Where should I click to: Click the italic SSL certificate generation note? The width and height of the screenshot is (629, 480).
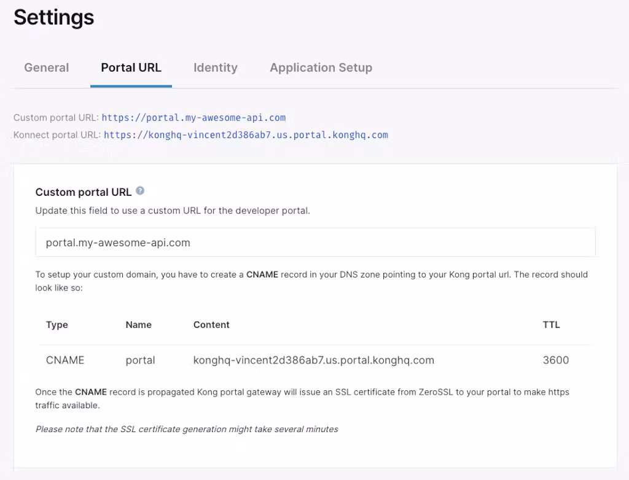tap(187, 429)
